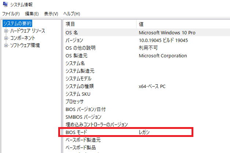Select the ベースボード製造元 row
The height and width of the screenshot is (153, 230).
click(x=147, y=140)
